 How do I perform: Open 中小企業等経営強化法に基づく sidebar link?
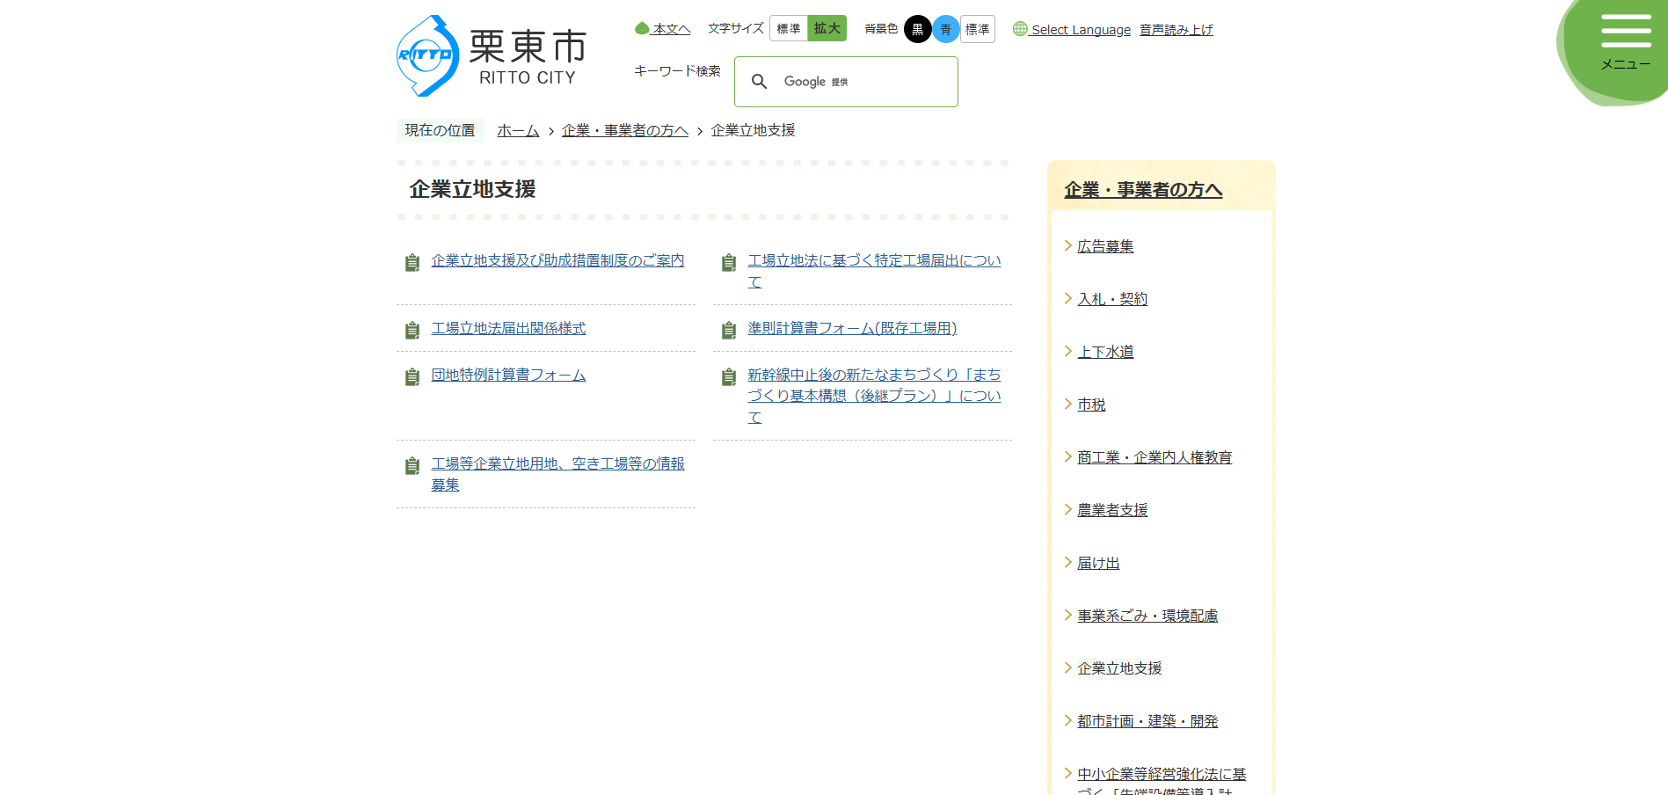tap(1162, 781)
